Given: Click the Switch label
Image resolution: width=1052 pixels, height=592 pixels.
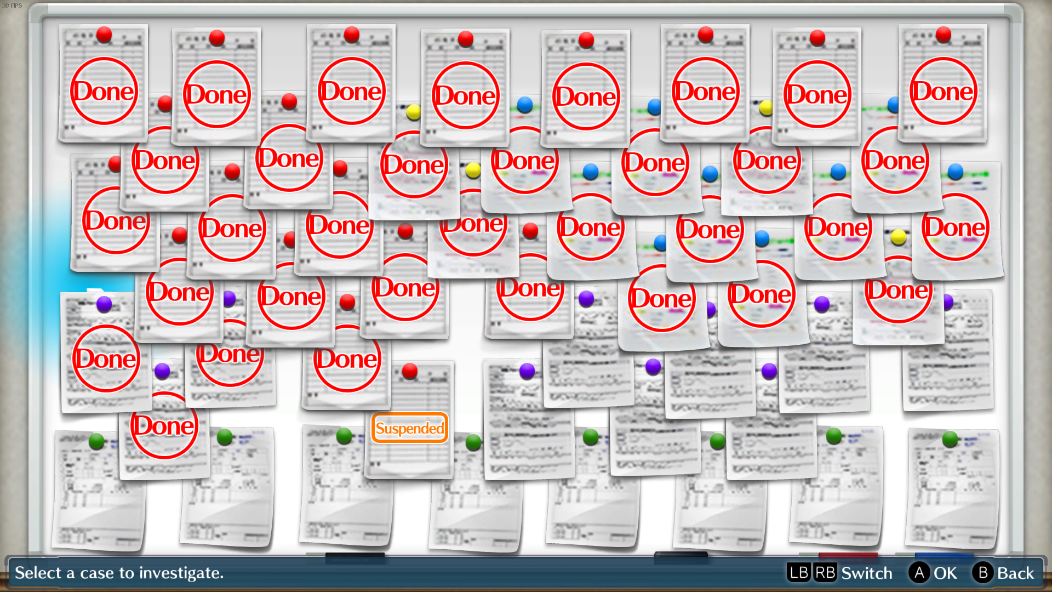Looking at the screenshot, I should pyautogui.click(x=867, y=573).
